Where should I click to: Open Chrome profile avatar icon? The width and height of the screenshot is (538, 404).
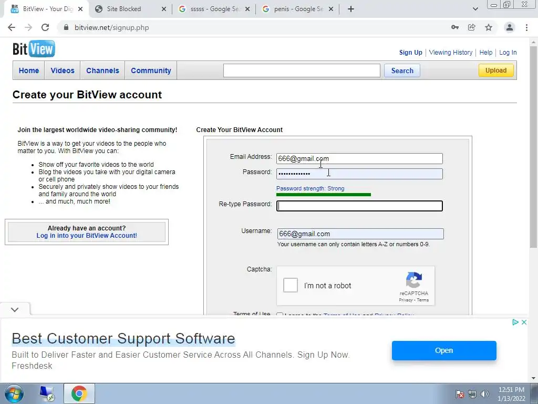[510, 27]
